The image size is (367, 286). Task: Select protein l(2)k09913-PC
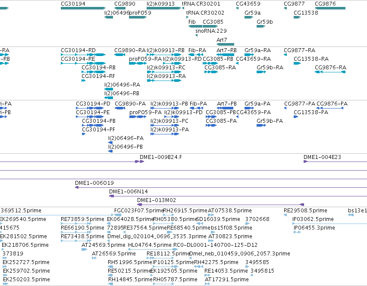click(x=165, y=125)
